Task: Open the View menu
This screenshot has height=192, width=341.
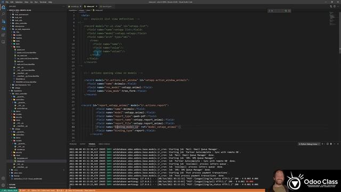Action: (x=26, y=2)
